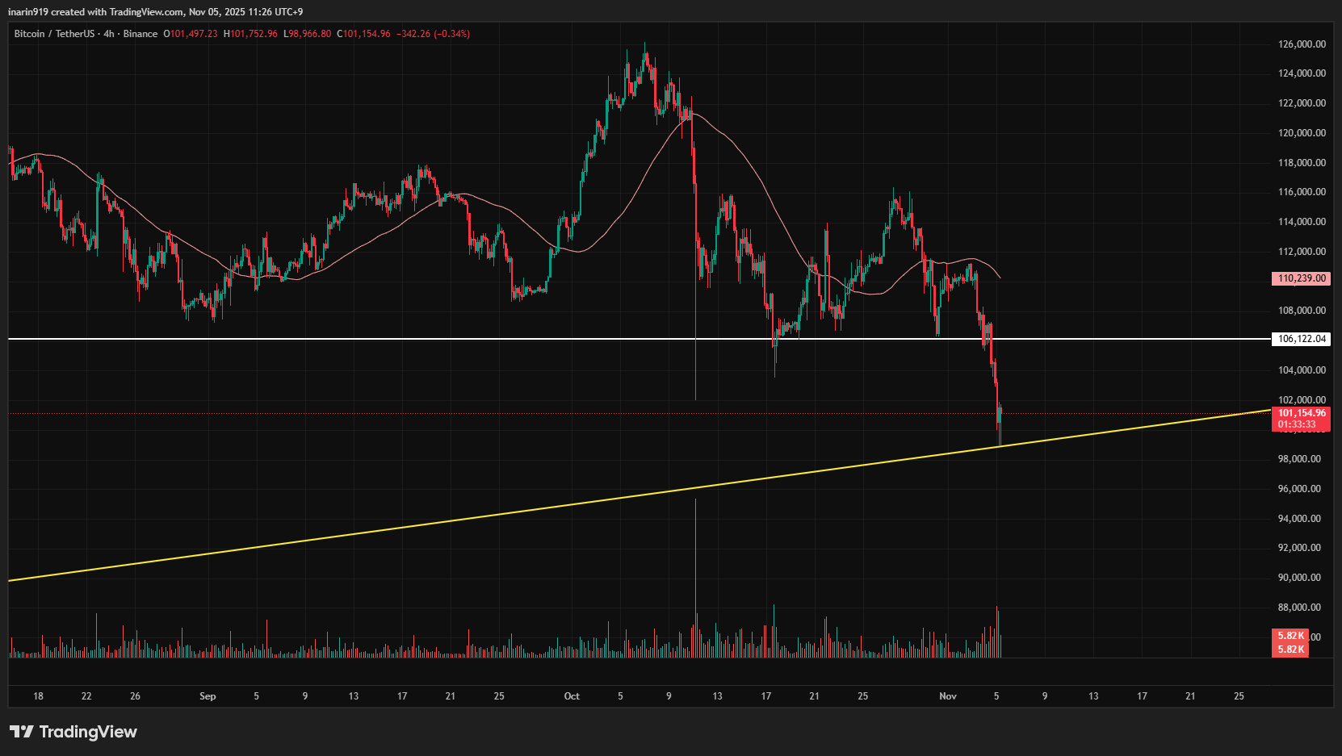
Task: Click the closing price value C101,154.96
Action: [x=363, y=34]
